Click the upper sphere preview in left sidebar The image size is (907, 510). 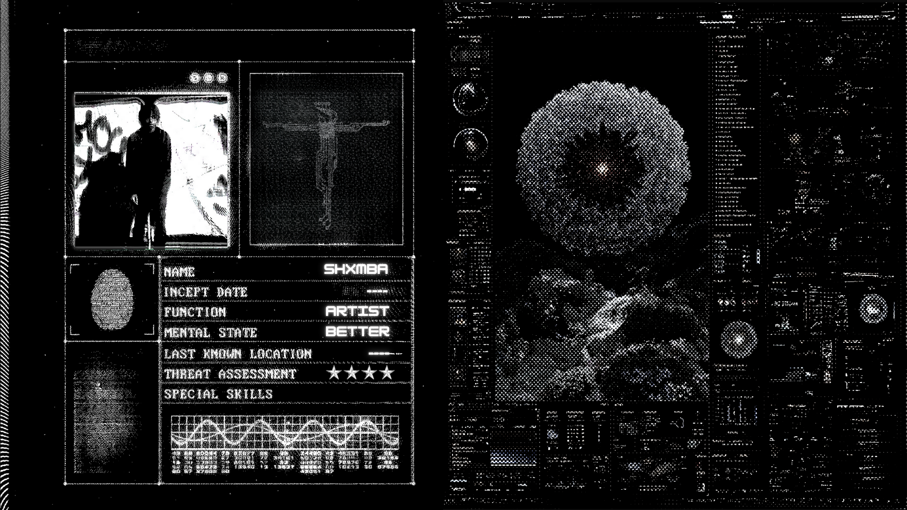tap(470, 98)
